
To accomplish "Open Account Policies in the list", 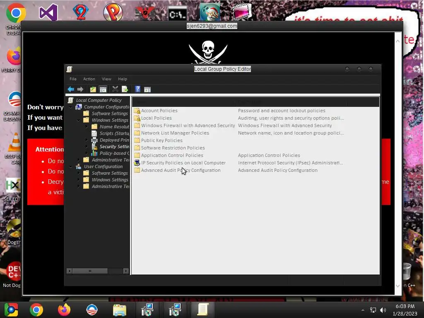I will 159,111.
